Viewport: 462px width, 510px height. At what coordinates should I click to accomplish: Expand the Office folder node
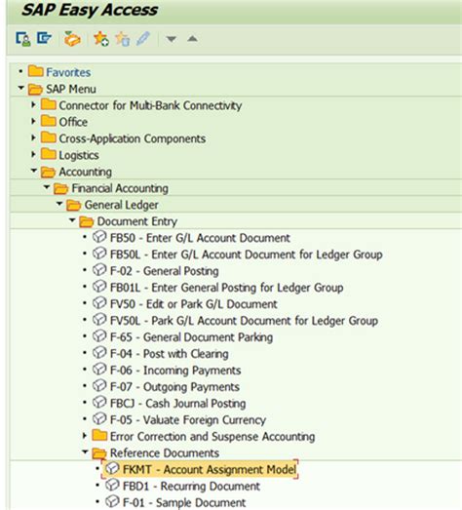pos(33,122)
